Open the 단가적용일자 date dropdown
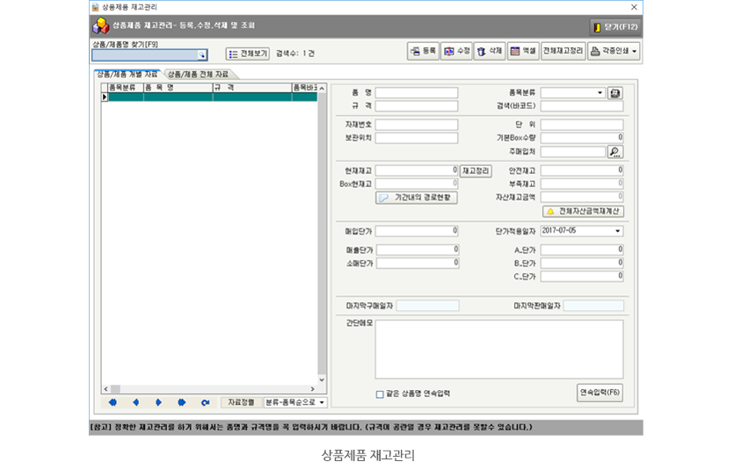 618,231
